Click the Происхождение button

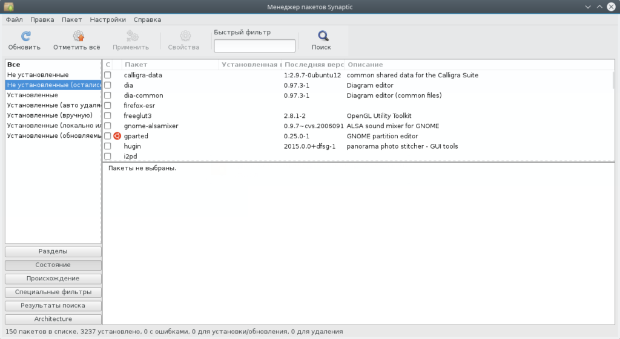point(53,279)
